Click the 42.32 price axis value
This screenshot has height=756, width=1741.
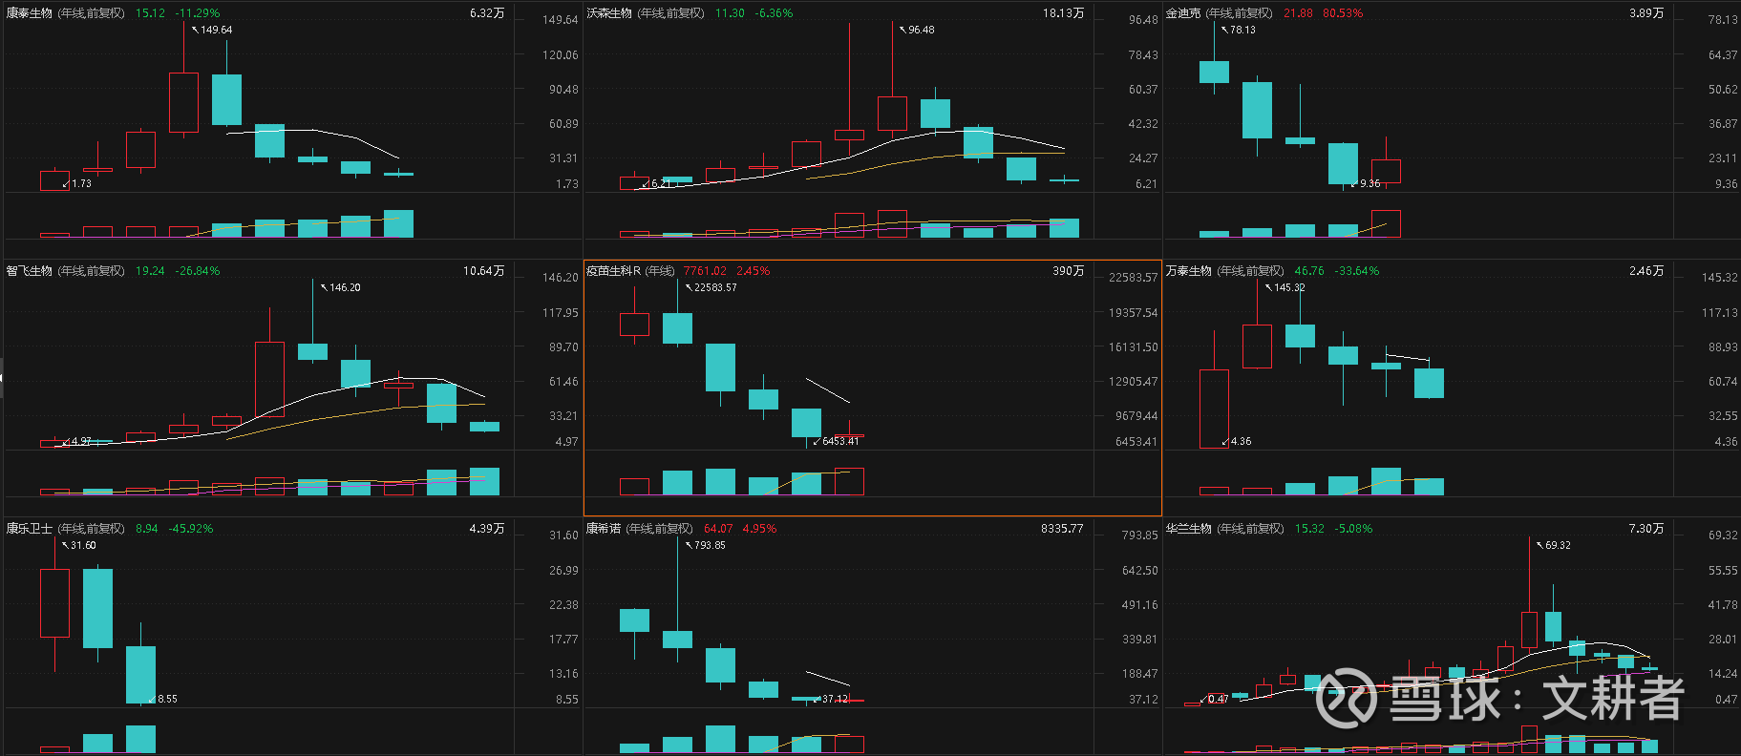click(1143, 124)
